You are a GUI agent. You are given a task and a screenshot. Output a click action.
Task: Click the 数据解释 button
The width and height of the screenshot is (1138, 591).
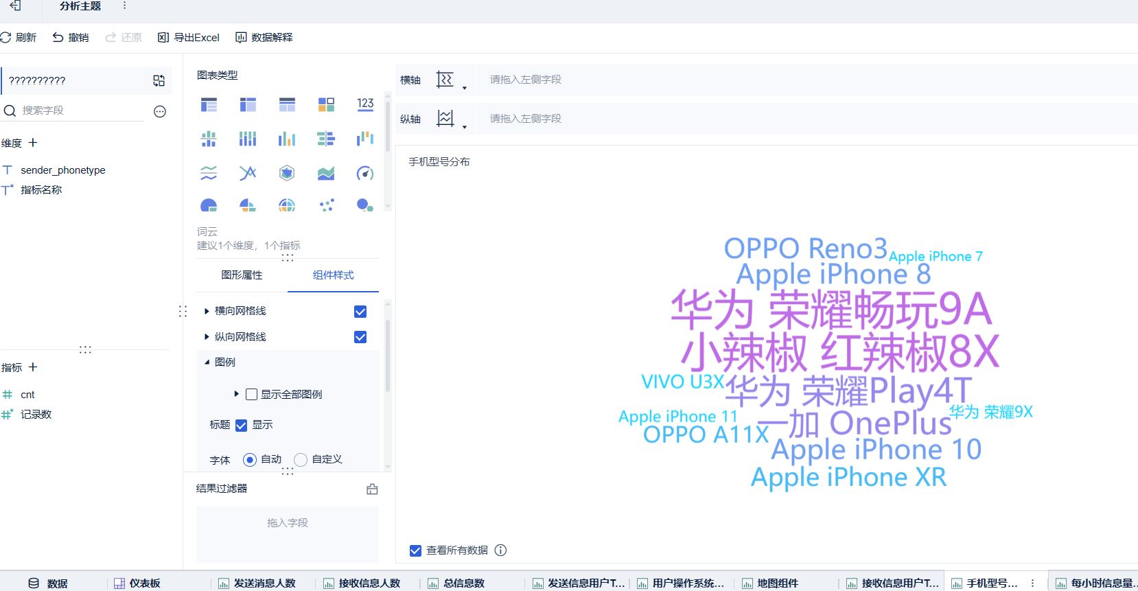click(264, 37)
